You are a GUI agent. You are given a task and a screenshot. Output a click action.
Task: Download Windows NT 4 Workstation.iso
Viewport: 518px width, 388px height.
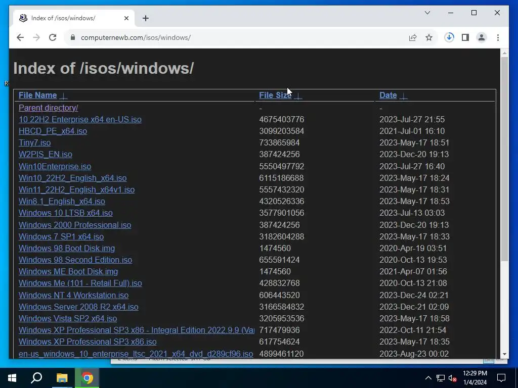click(73, 295)
